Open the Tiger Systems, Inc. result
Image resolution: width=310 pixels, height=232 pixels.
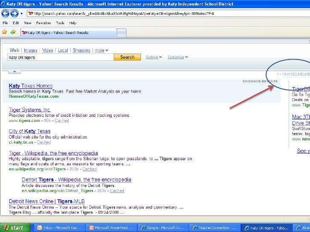(x=30, y=110)
